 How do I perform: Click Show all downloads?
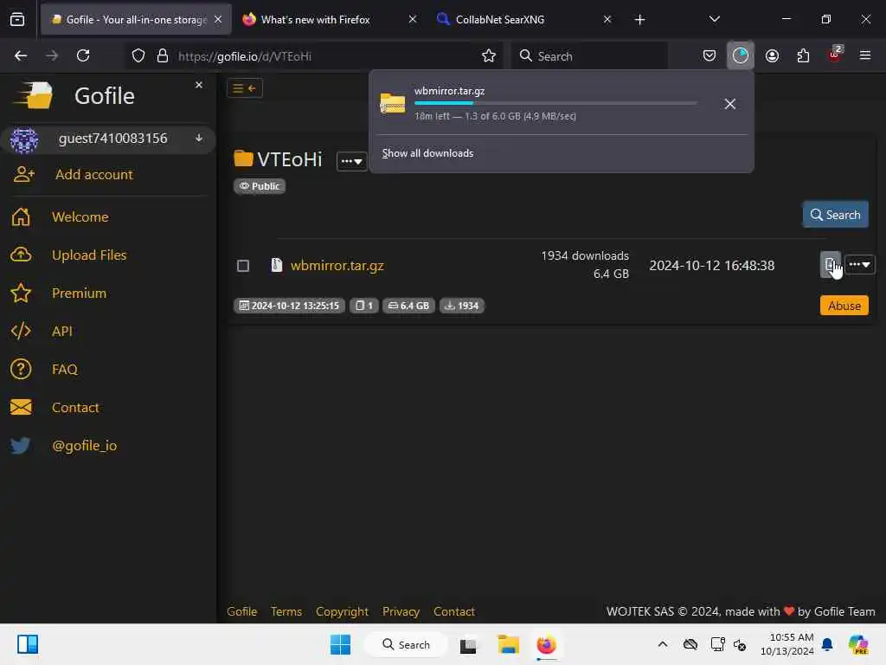[427, 153]
